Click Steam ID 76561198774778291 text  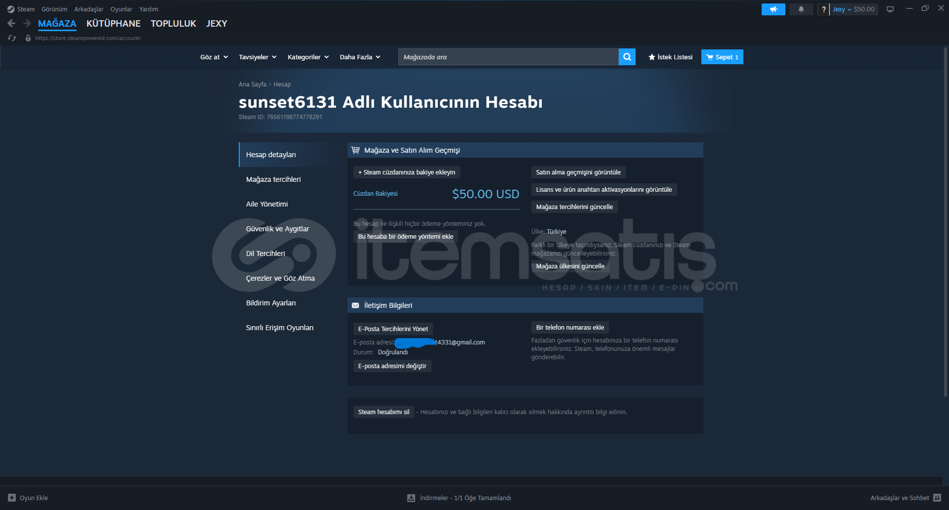coord(280,117)
